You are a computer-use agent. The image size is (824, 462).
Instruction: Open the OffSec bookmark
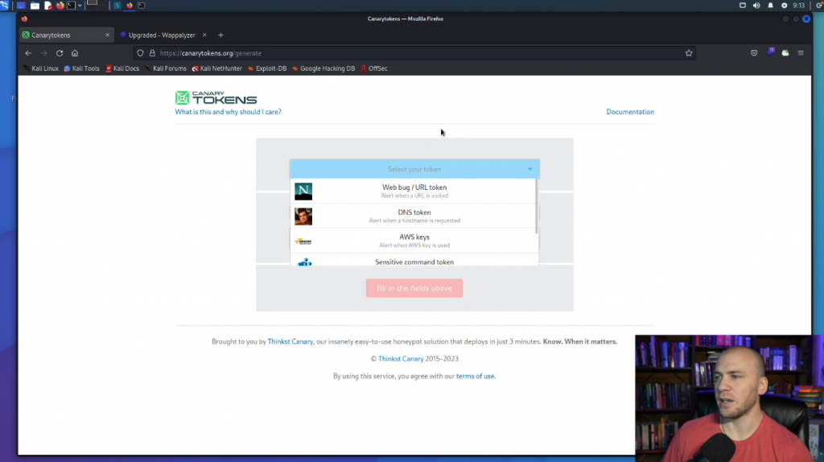click(x=374, y=68)
